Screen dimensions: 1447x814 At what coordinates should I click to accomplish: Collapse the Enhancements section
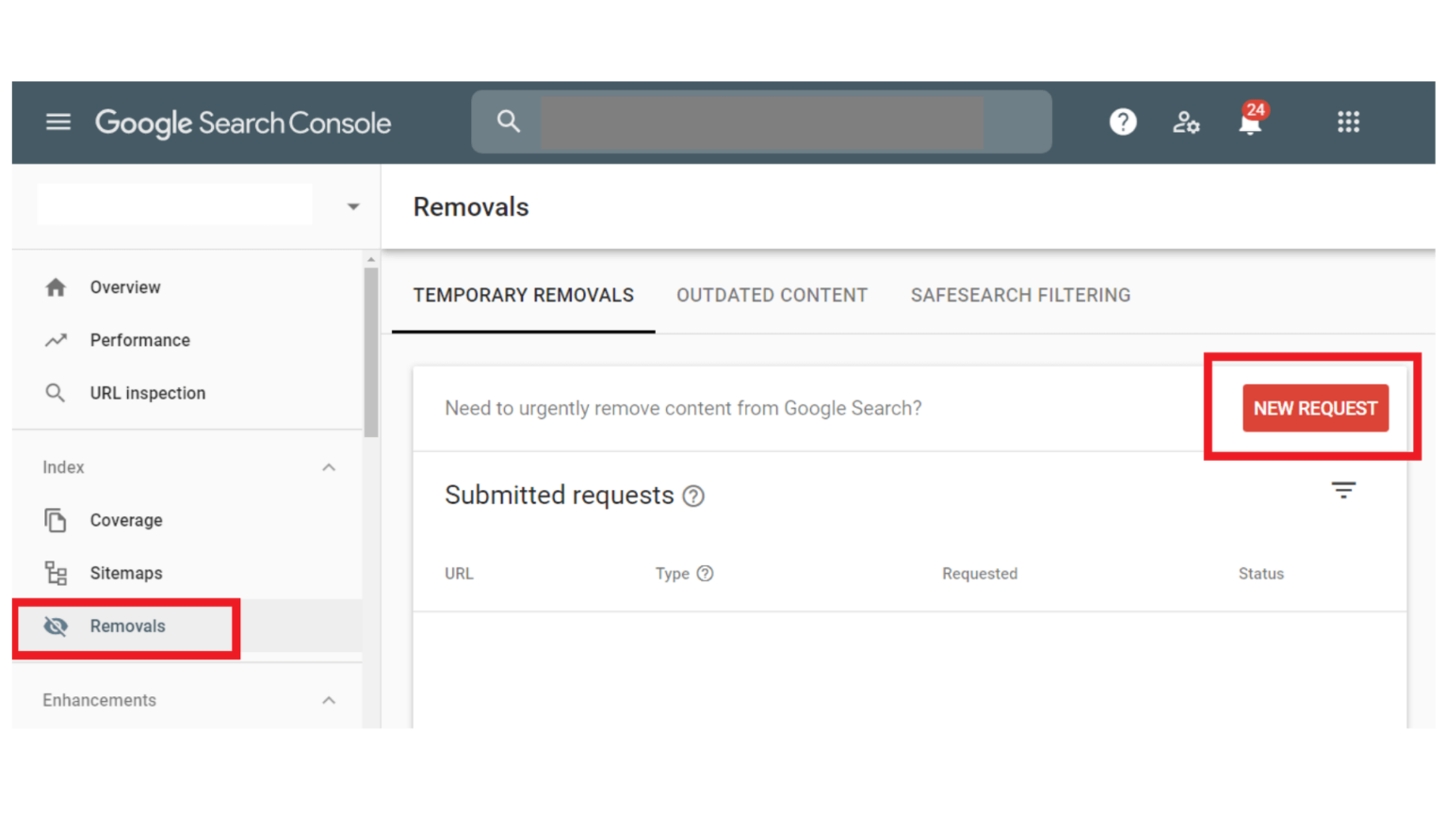329,699
